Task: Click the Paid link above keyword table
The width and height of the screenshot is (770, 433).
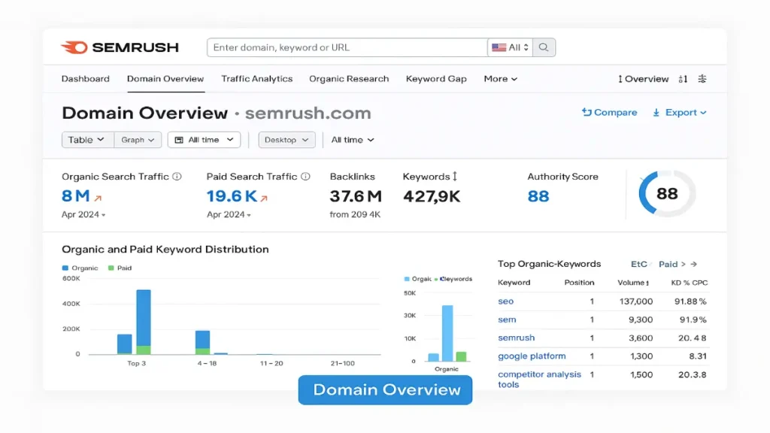Action: pos(668,264)
